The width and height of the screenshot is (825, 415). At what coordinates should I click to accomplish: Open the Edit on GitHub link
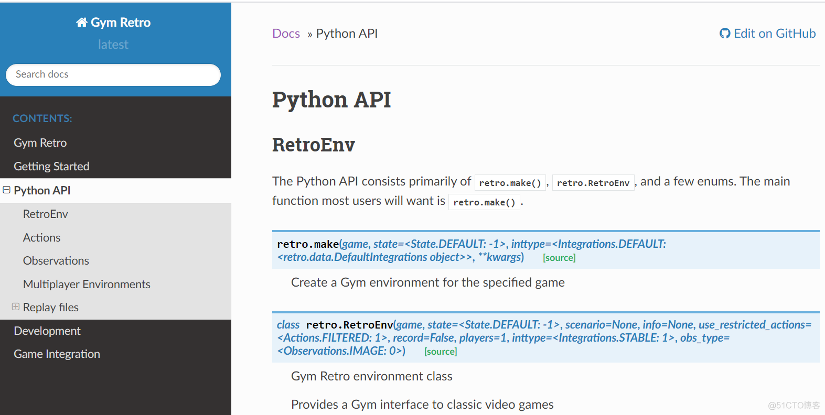[x=768, y=34]
